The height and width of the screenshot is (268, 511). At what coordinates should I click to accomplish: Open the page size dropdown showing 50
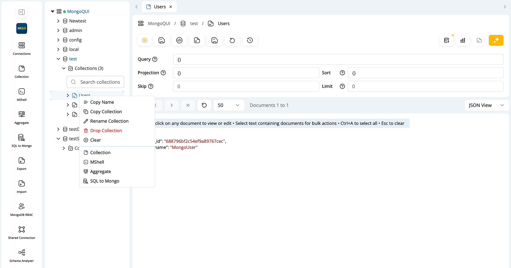point(229,105)
